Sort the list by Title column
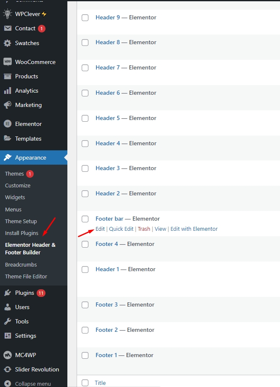Screen dimensions: 280x387 click(100, 383)
